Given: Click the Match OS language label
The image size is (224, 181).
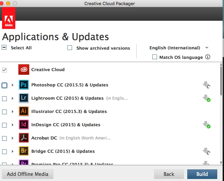Looking at the screenshot, I should point(181,57).
